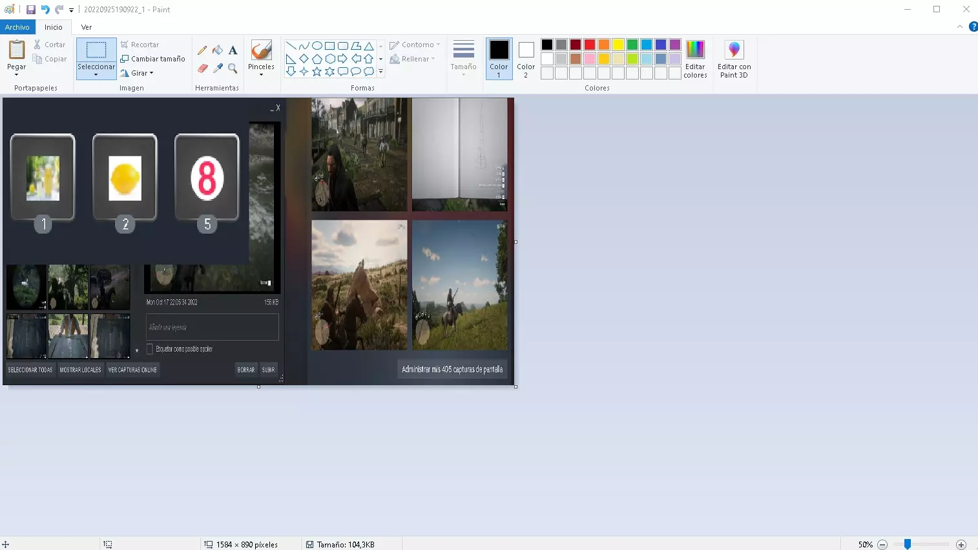Pick the red color swatch
The image size is (978, 550).
click(x=590, y=45)
